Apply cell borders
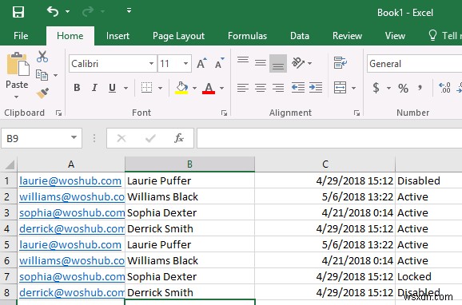Screen dimensions: 462x305 pyautogui.click(x=146, y=88)
